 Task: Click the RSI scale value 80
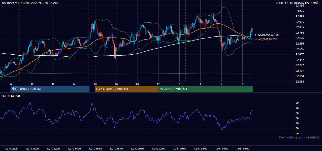pos(297,103)
